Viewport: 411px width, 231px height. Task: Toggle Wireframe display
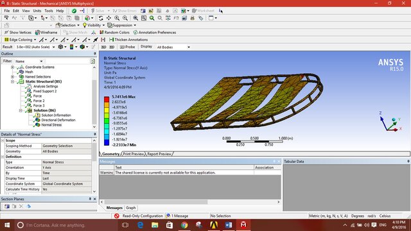click(46, 33)
